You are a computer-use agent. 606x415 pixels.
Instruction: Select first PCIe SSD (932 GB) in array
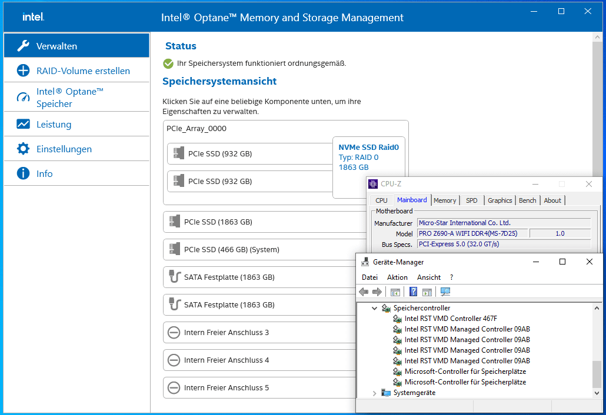tap(250, 153)
